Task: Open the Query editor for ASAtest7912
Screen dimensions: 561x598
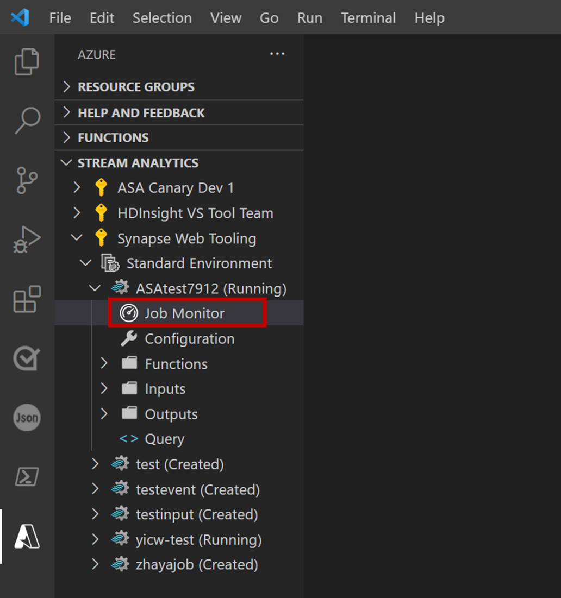Action: coord(164,439)
